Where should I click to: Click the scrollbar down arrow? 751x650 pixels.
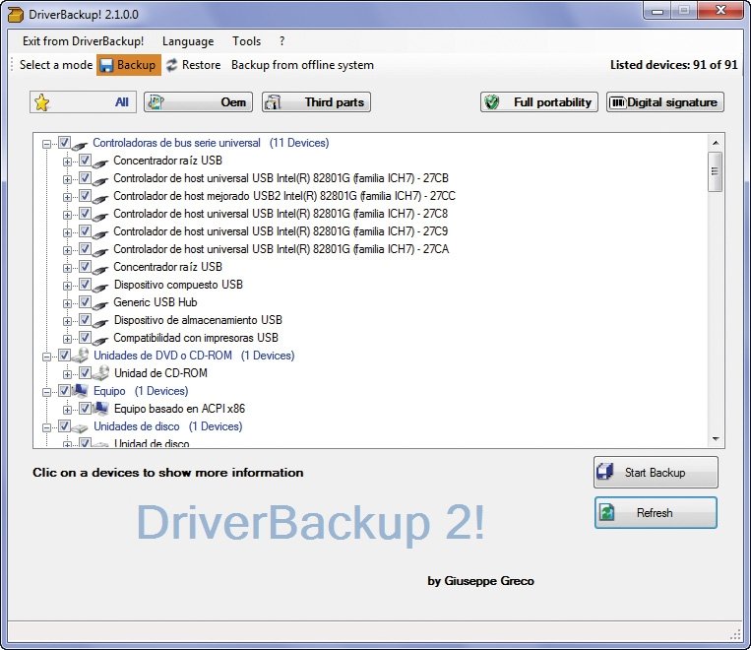716,439
